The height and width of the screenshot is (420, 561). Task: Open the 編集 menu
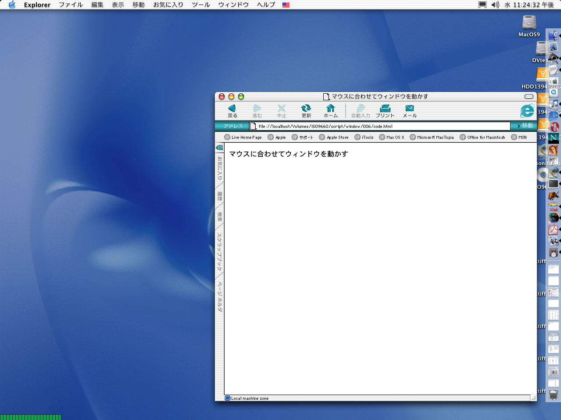tap(97, 5)
